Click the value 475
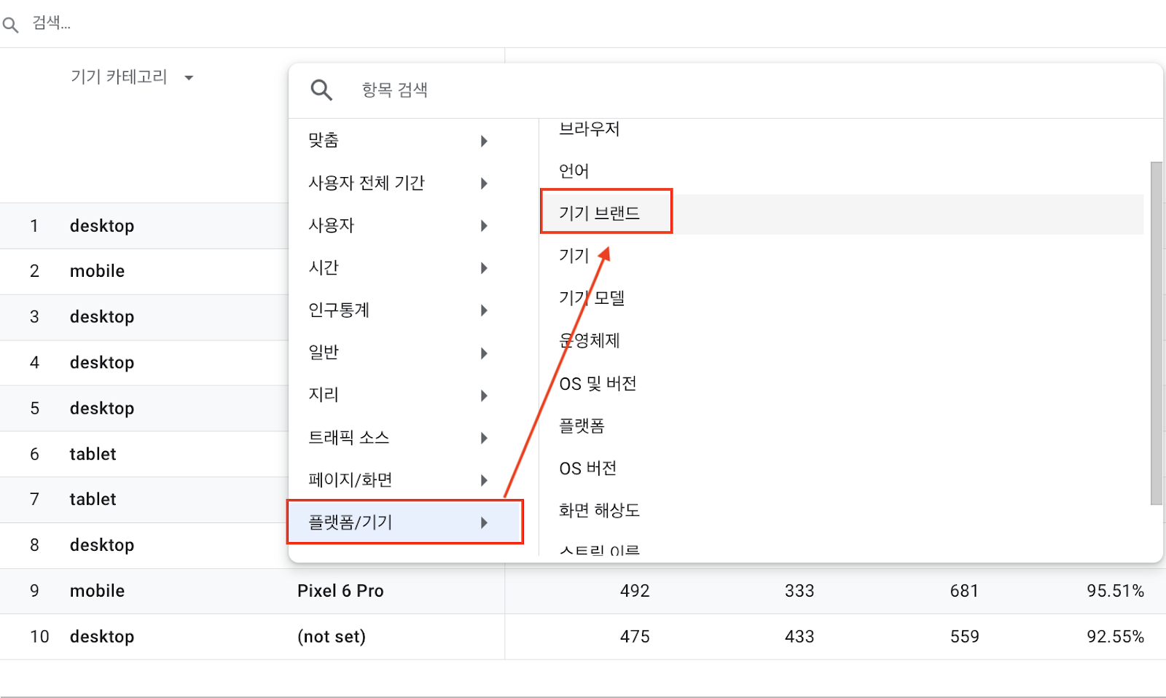The height and width of the screenshot is (698, 1166). [635, 637]
